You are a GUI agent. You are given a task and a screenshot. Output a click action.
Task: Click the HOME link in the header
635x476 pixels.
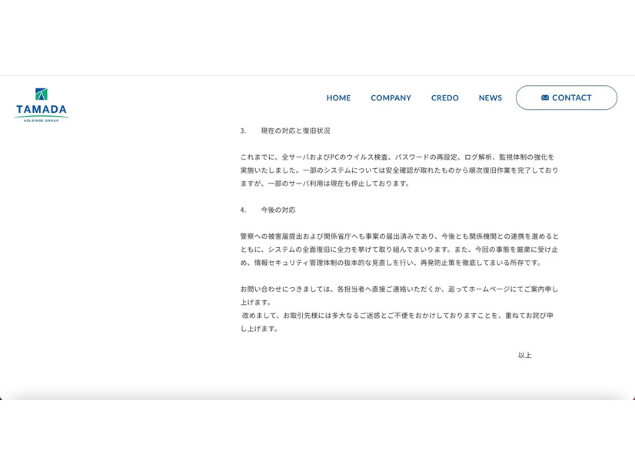(338, 98)
